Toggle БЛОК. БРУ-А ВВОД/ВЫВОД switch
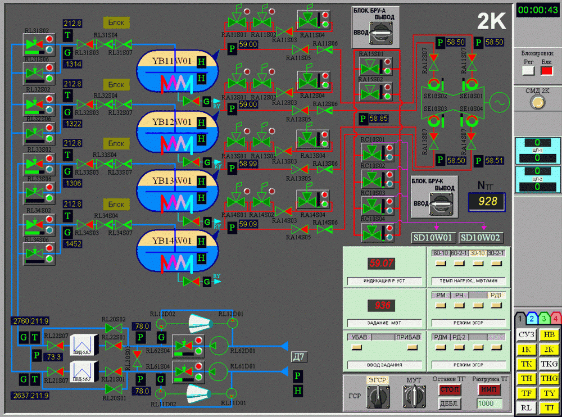Screen dimensions: 562x417 [x=380, y=33]
